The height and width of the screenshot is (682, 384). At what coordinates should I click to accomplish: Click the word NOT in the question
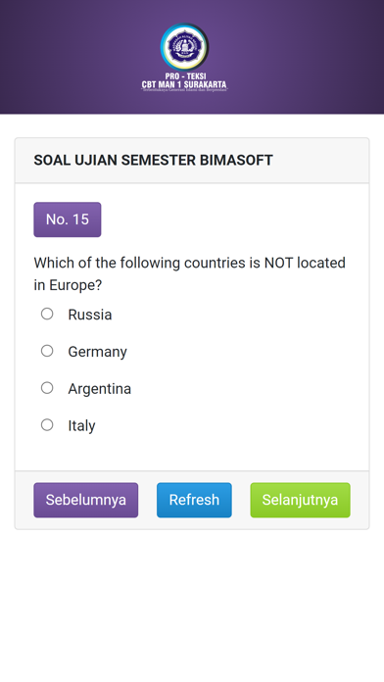click(278, 263)
